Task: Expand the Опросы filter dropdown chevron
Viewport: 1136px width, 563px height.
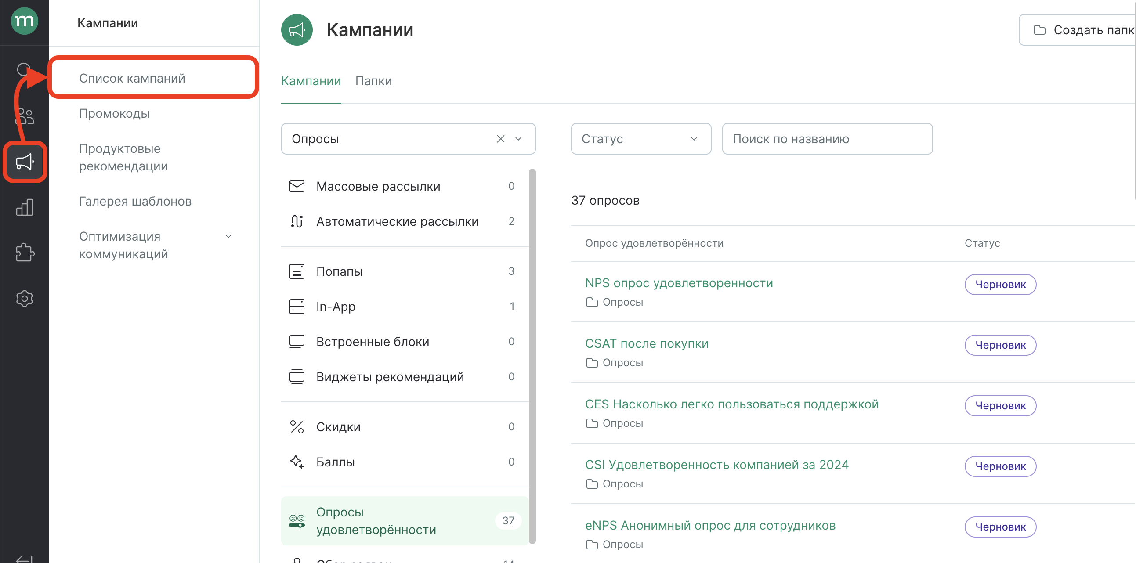Action: click(x=519, y=139)
